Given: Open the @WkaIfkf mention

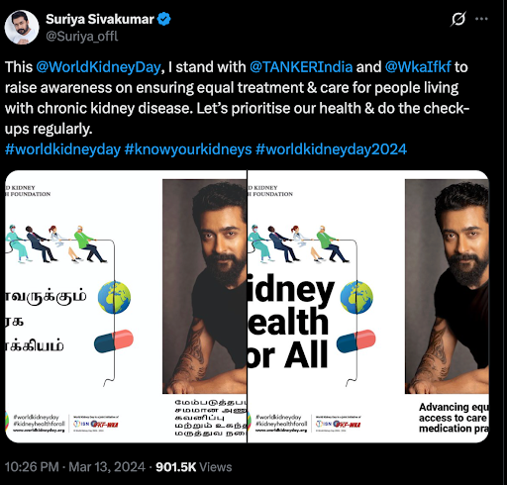Looking at the screenshot, I should click(x=418, y=67).
